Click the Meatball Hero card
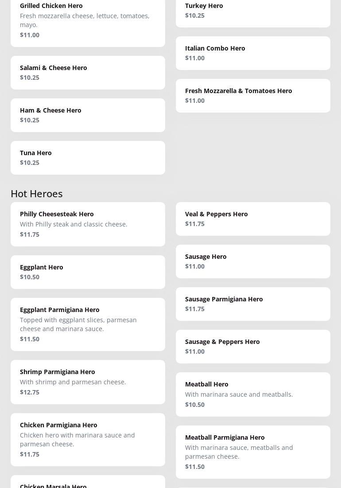341x488 pixels. click(x=253, y=394)
